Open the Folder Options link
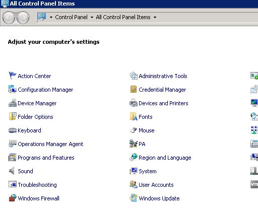 point(35,117)
